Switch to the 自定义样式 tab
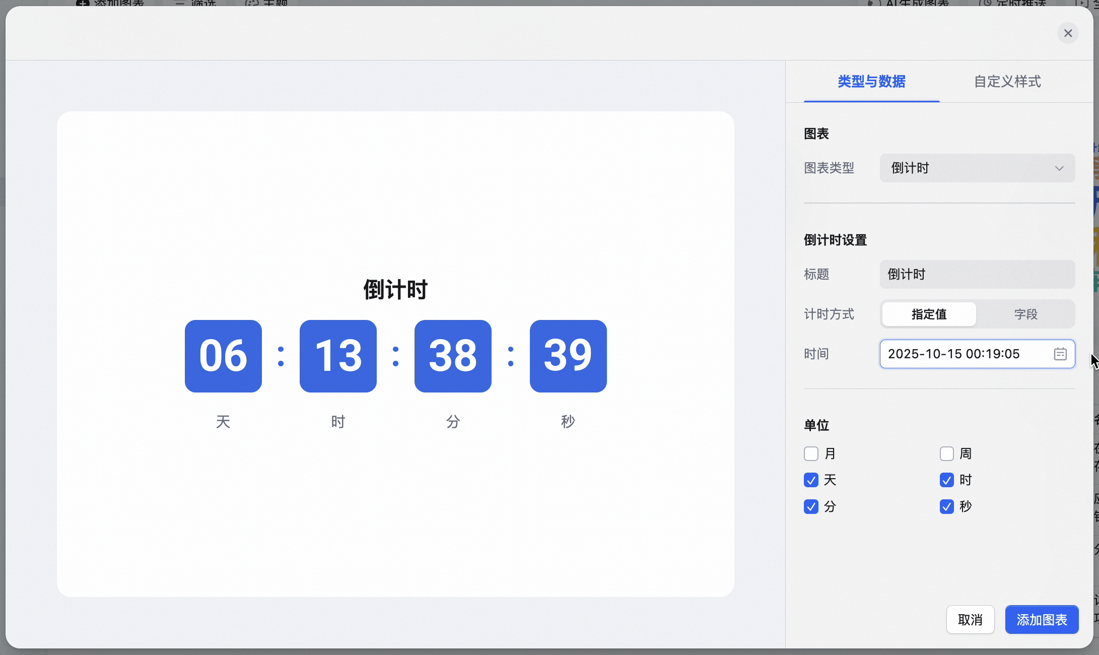Viewport: 1099px width, 655px height. 1007,82
